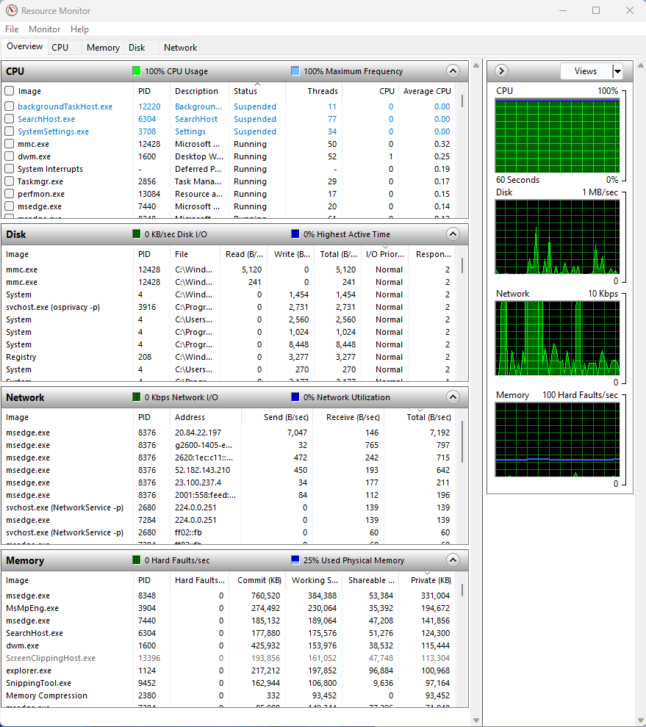Select network row with address 52.182.143.210
Screen dimensions: 646x727
click(x=229, y=470)
